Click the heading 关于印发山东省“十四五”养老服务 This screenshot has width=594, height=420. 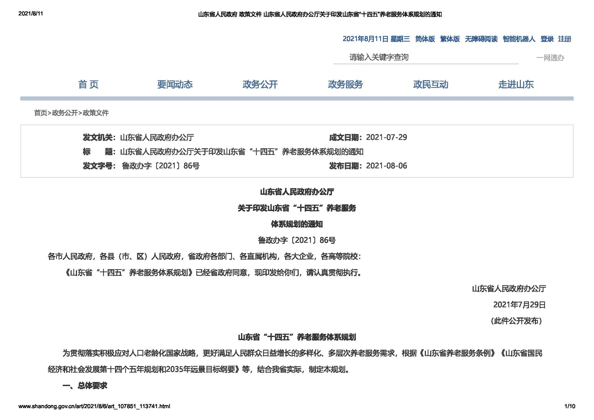(x=297, y=208)
